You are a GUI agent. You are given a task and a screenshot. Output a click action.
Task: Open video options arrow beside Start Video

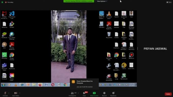(x=20, y=93)
